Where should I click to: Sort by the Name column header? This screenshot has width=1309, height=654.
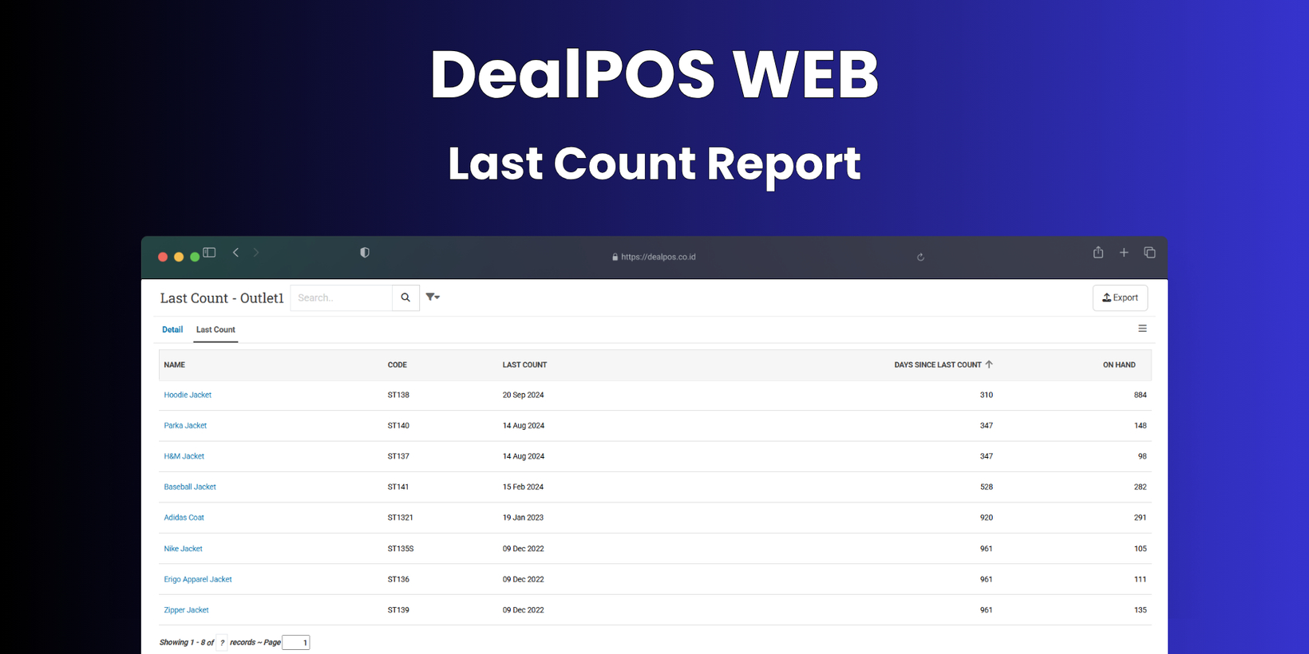175,364
